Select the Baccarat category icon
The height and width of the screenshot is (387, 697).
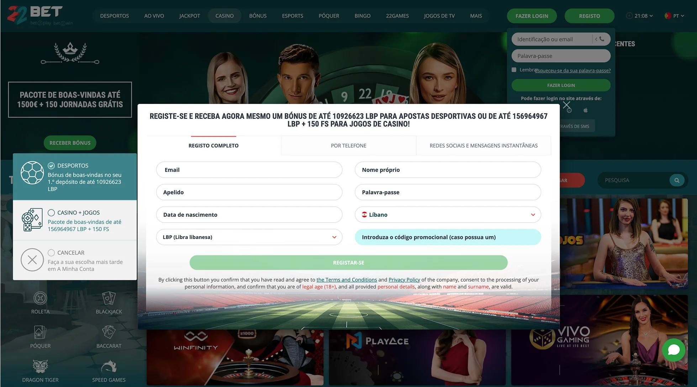109,332
